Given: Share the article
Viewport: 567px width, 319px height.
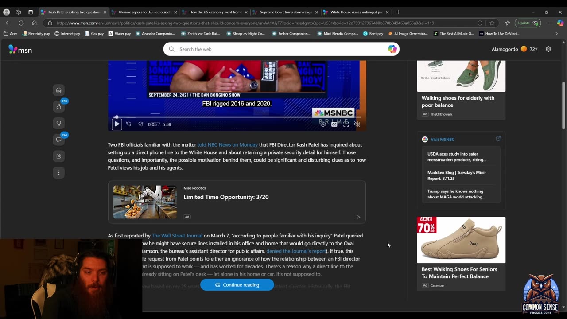Looking at the screenshot, I should point(58,156).
